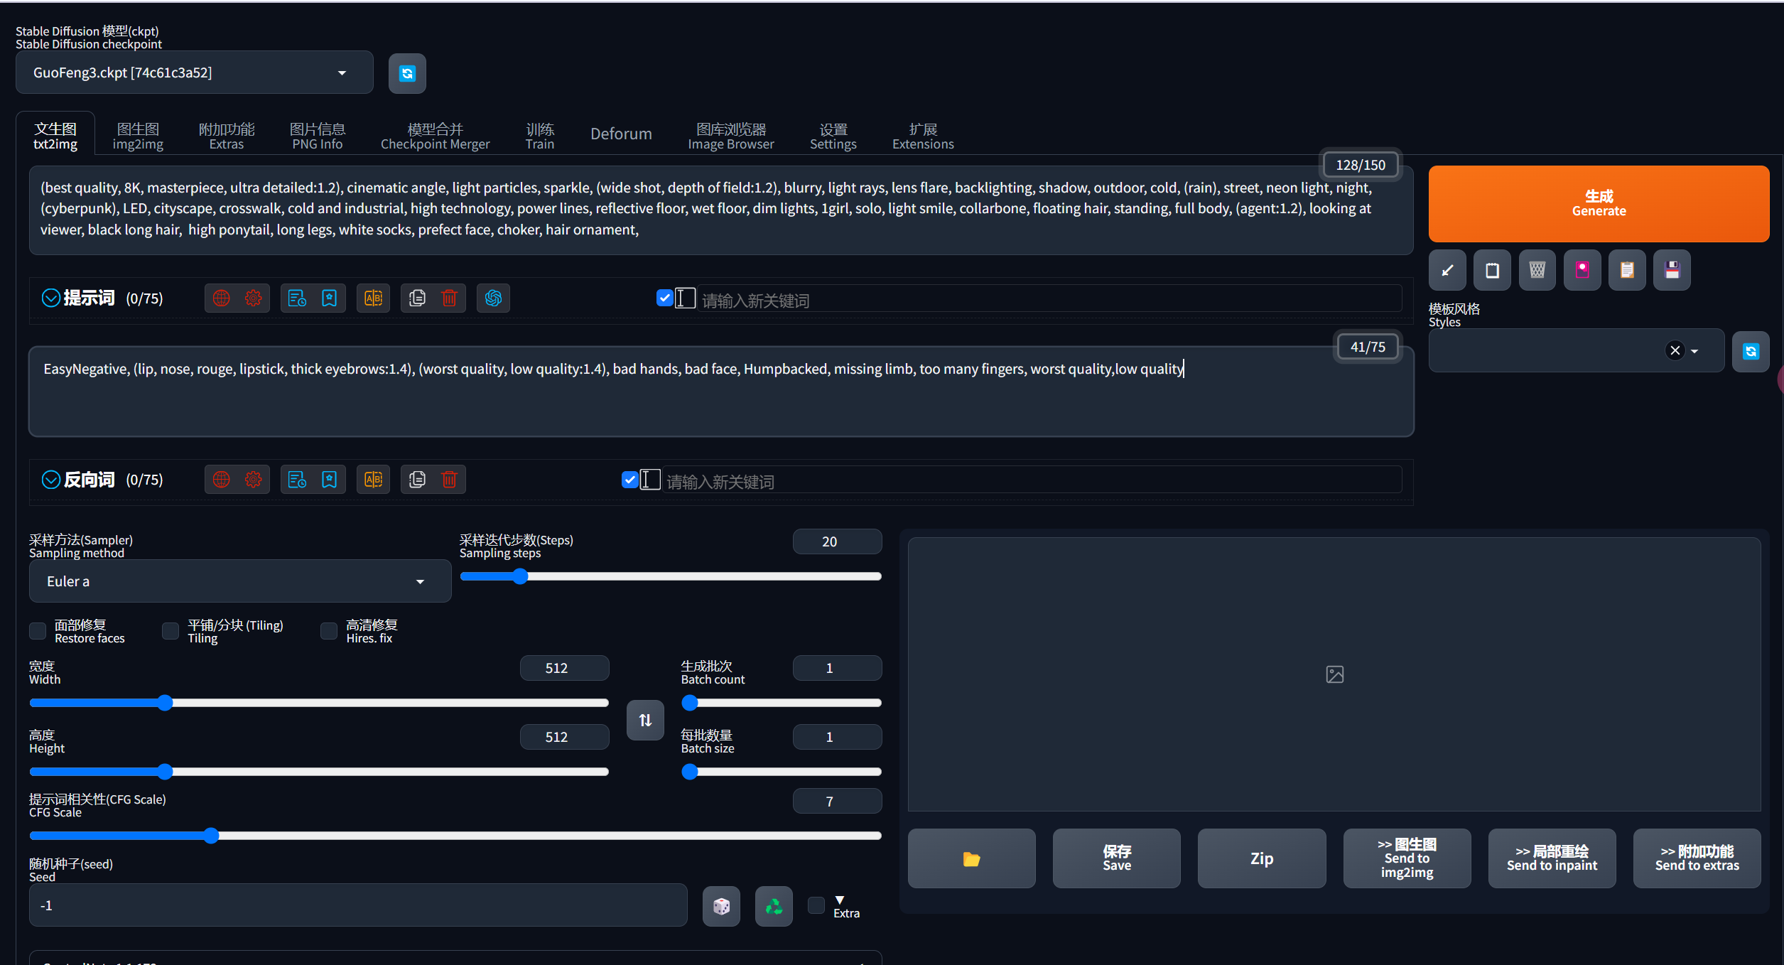Uncheck the blue checkbox in 提示词 row

[x=665, y=298]
